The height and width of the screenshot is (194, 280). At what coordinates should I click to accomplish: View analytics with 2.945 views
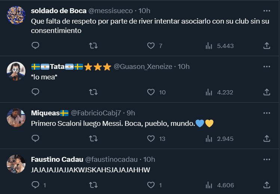[x=220, y=139]
